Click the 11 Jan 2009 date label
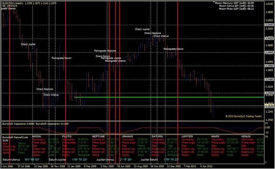This screenshot has width=275, height=169. click(74, 166)
